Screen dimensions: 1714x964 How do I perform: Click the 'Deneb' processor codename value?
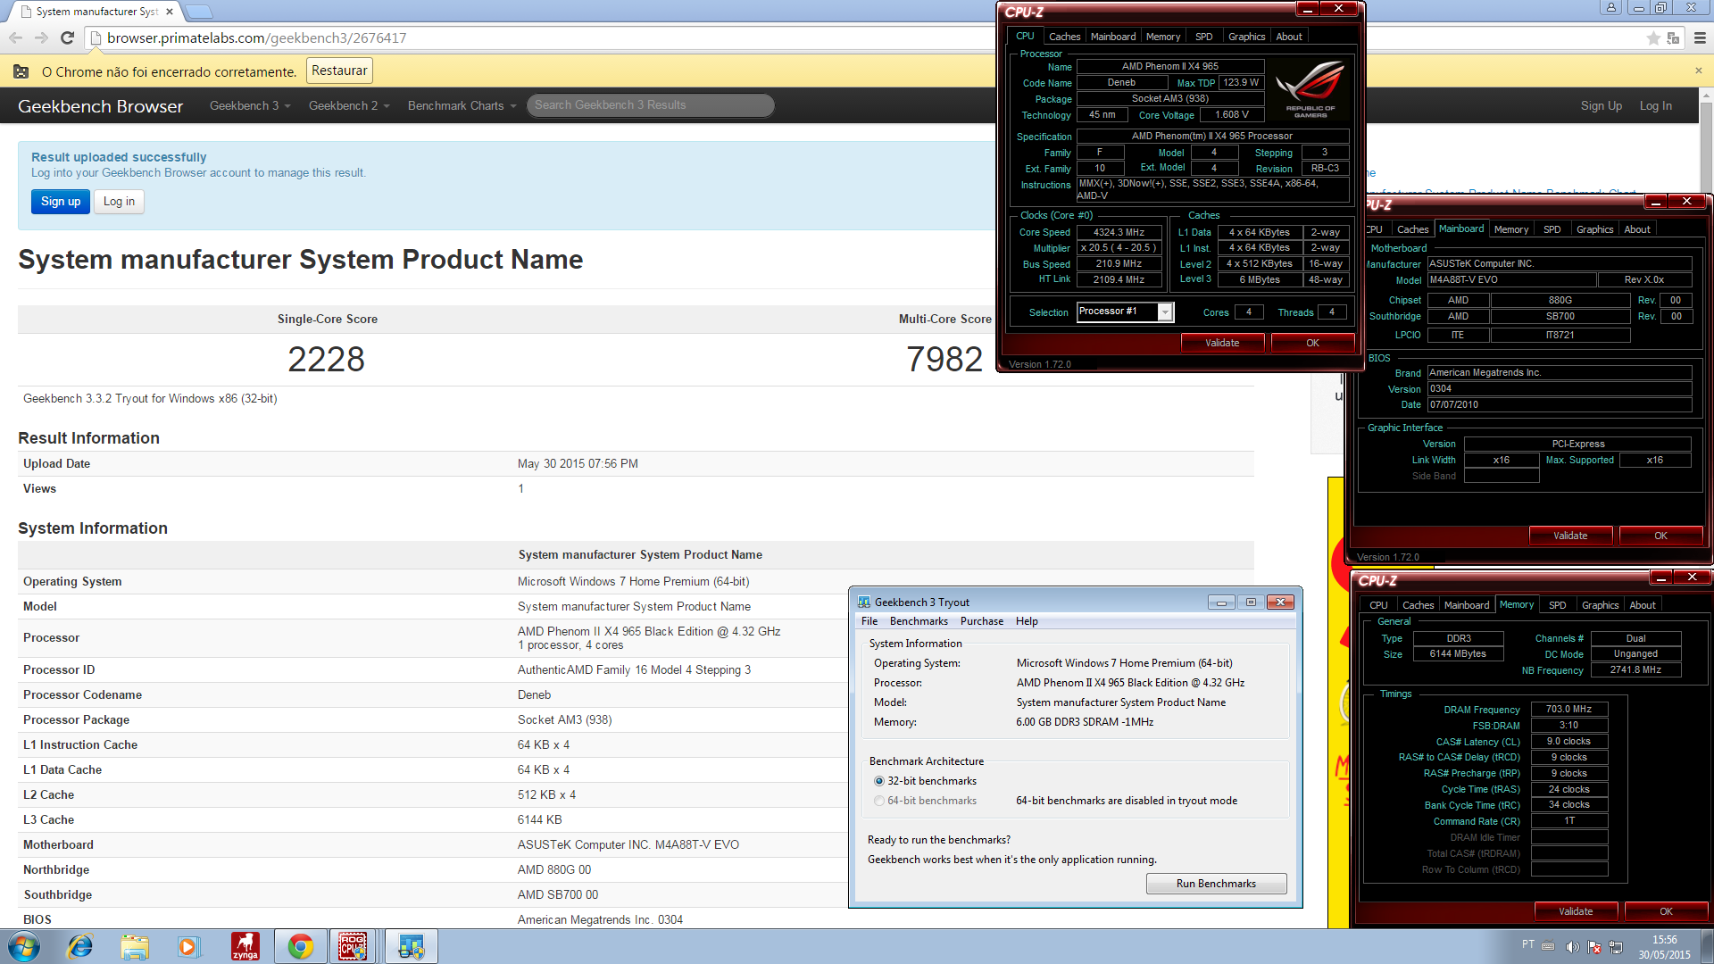[x=534, y=694]
